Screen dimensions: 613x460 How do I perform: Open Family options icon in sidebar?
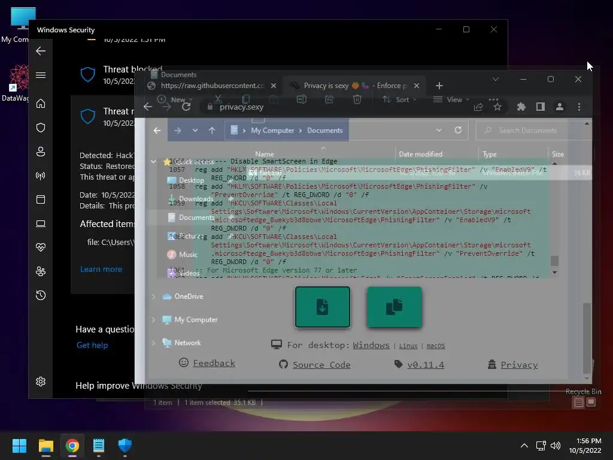(41, 271)
